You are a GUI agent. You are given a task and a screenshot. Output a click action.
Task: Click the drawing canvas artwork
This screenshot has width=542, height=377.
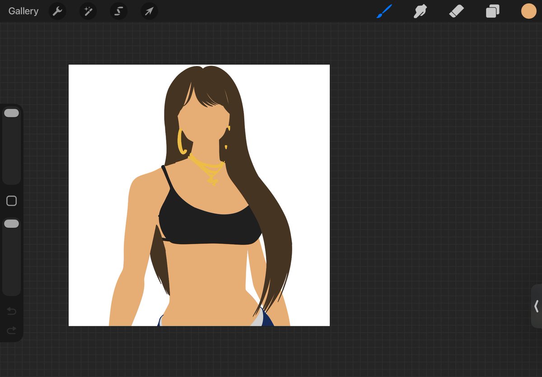(x=199, y=195)
